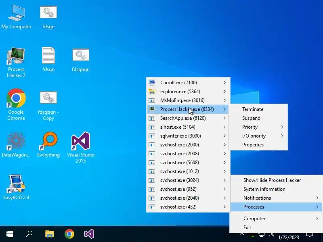Screen dimensions: 323x242
Task: Select Show/Hide Process Hacker
Action: coord(276,180)
